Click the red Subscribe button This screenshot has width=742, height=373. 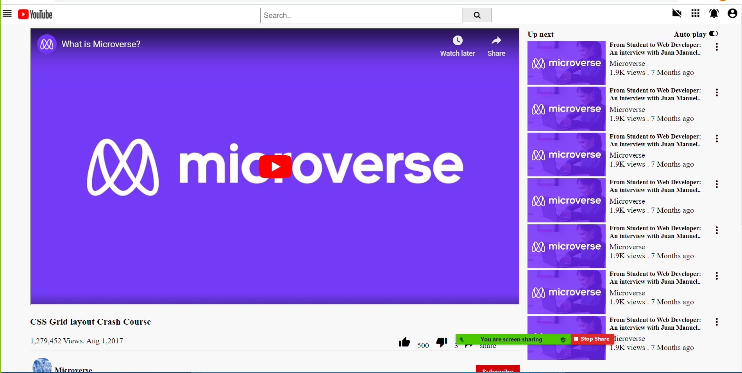pos(498,369)
